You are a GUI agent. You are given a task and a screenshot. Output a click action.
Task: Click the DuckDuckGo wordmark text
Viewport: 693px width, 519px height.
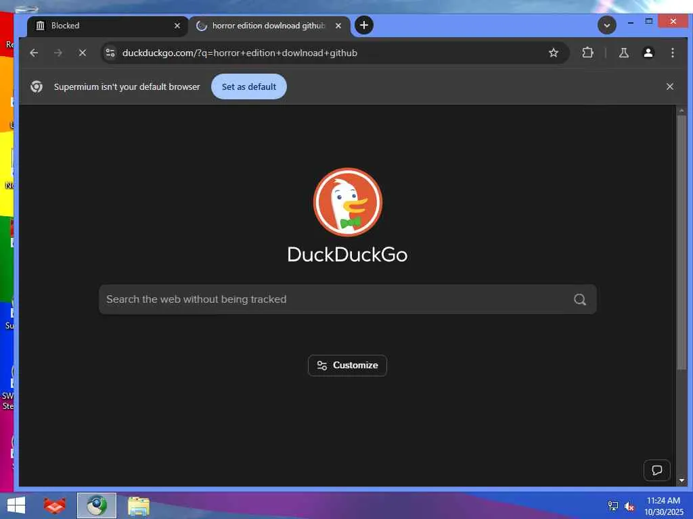(347, 255)
